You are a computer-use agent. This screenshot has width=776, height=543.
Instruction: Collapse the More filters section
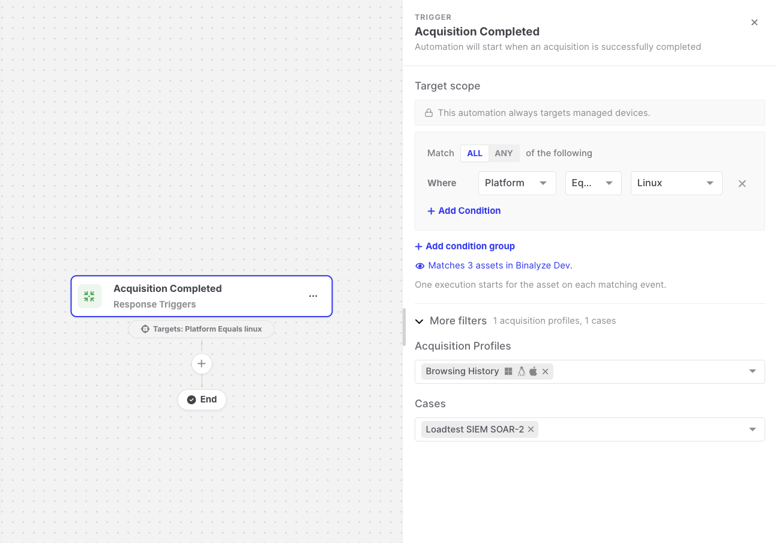420,321
